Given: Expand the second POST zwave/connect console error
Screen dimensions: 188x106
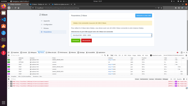Looking at the screenshot, I should [x=9, y=84].
